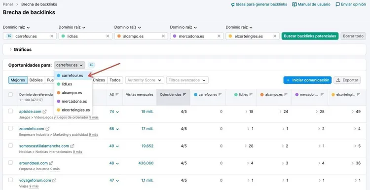Sort by AS column sort icon
The height and width of the screenshot is (190, 370).
click(x=117, y=94)
